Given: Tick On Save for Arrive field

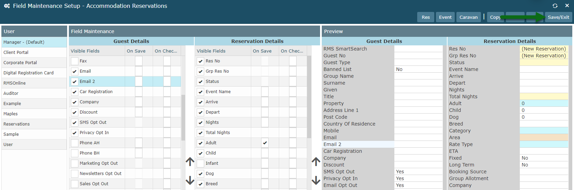Looking at the screenshot, I should (x=265, y=102).
